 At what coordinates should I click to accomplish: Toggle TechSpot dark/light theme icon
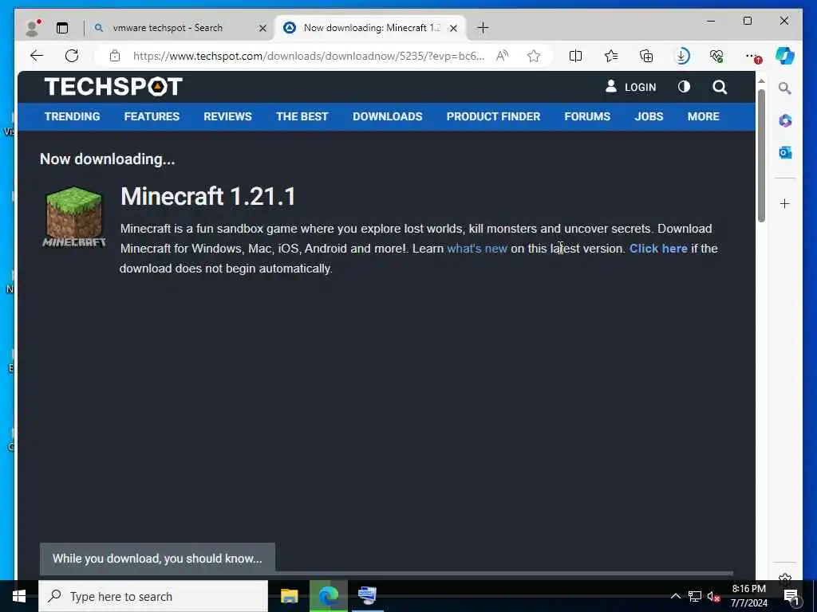pyautogui.click(x=684, y=87)
